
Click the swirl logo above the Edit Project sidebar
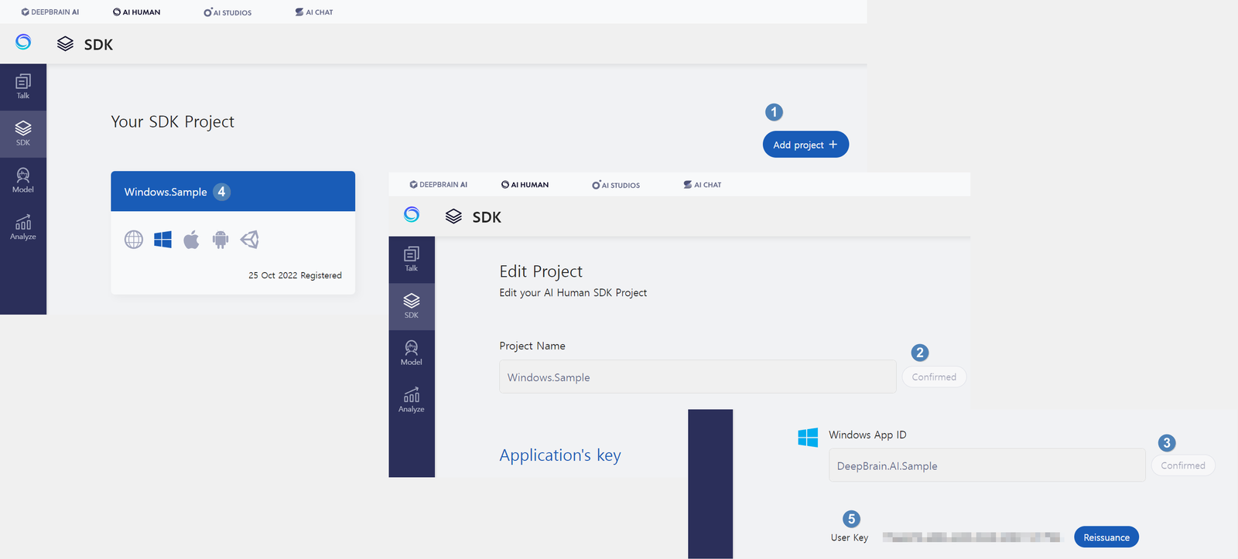(412, 214)
